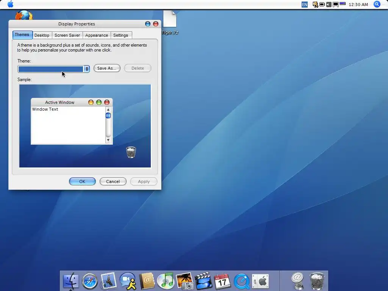This screenshot has width=388, height=291.
Task: Click the Active Window sample title
Action: click(x=59, y=102)
